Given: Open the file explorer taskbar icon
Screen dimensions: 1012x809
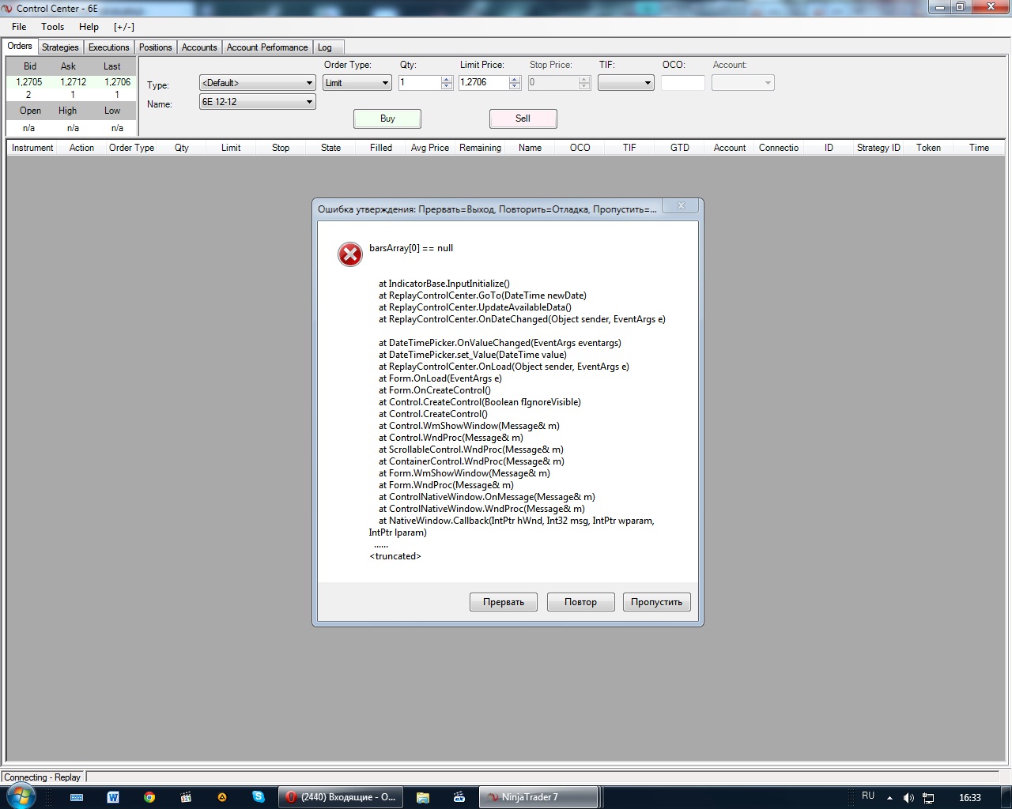Looking at the screenshot, I should (x=423, y=797).
